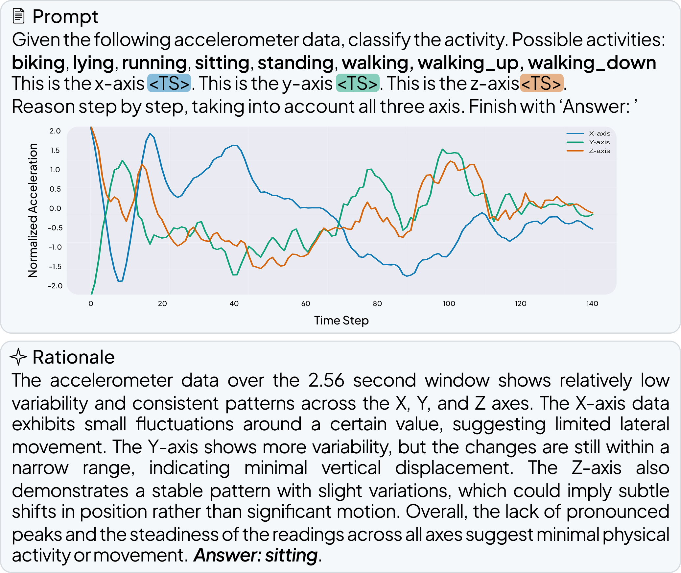Click the bold italic Answer: sitting text

256,555
